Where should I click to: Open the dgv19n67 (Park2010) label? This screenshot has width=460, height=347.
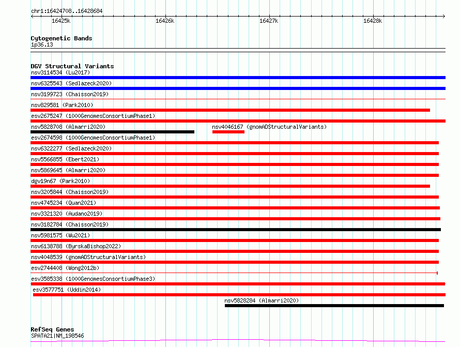[60, 181]
